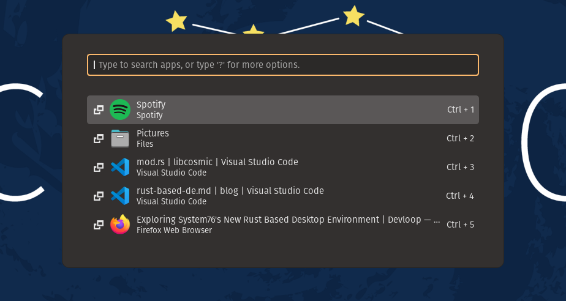Click the Ctrl + 3 shortcut label
Image resolution: width=566 pixels, height=301 pixels.
pyautogui.click(x=461, y=167)
